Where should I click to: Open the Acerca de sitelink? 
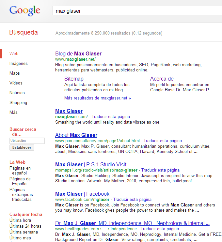pyautogui.click(x=162, y=79)
